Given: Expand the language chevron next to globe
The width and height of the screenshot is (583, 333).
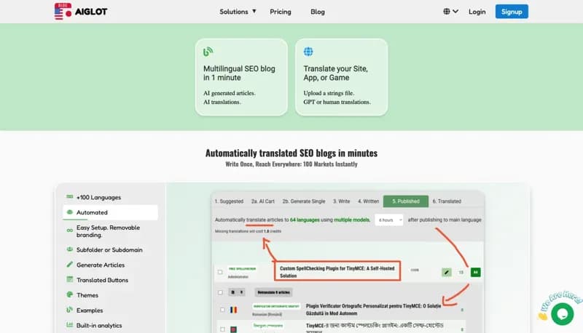Looking at the screenshot, I should [455, 12].
